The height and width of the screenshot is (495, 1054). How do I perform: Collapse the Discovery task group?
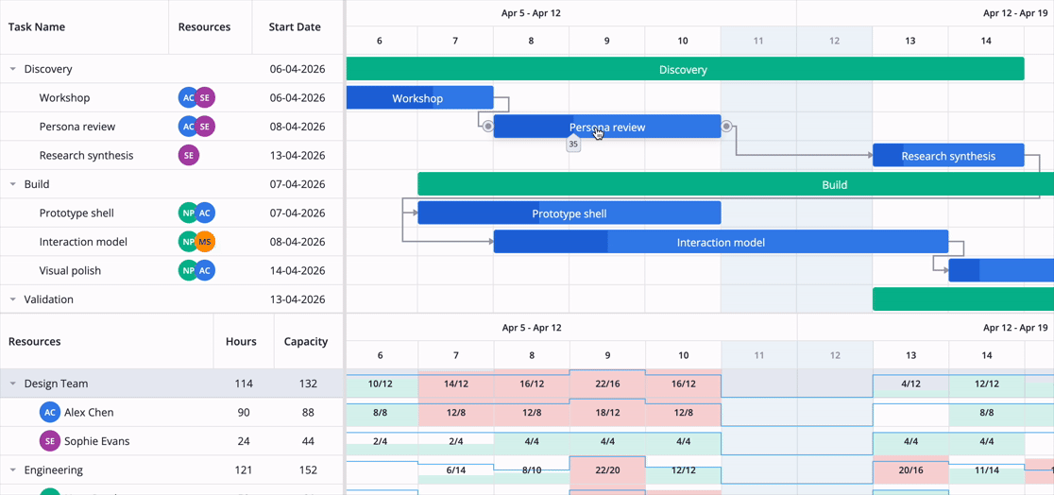pos(13,69)
